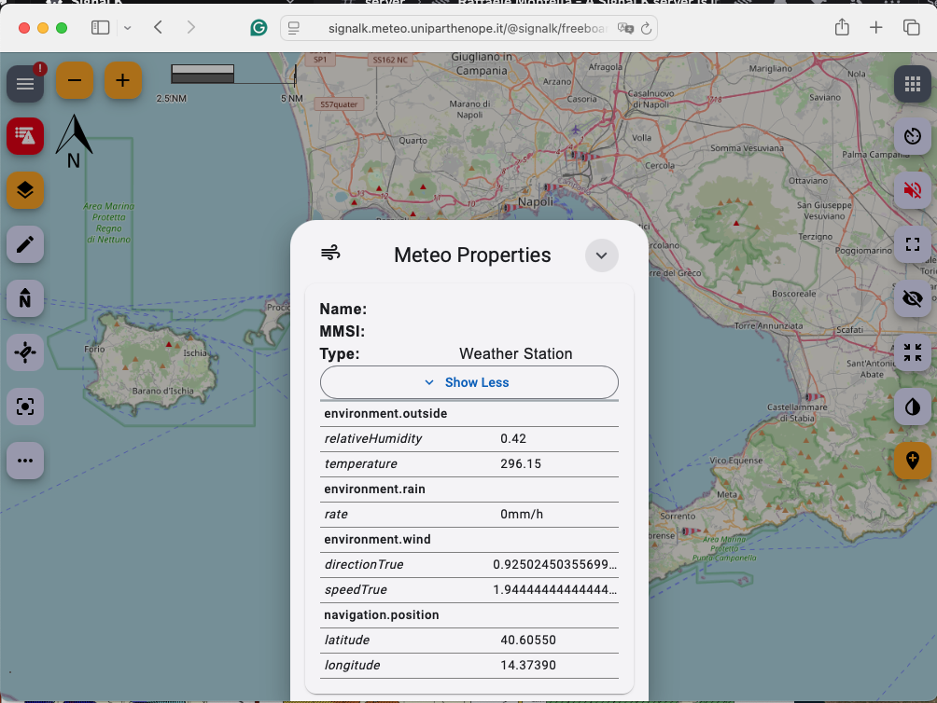Screen dimensions: 937x703
Task: Add a waypoint with the pin button
Action: click(x=913, y=460)
